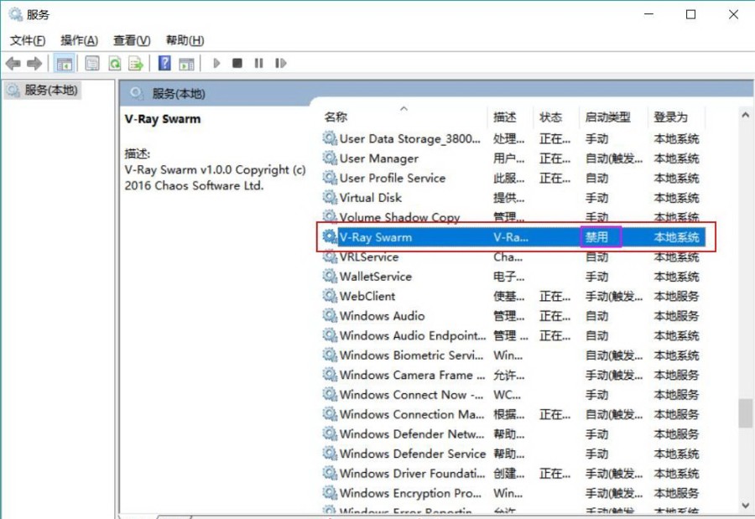The width and height of the screenshot is (755, 519).
Task: Click the scroll up arrow of services list
Action: coord(746,115)
